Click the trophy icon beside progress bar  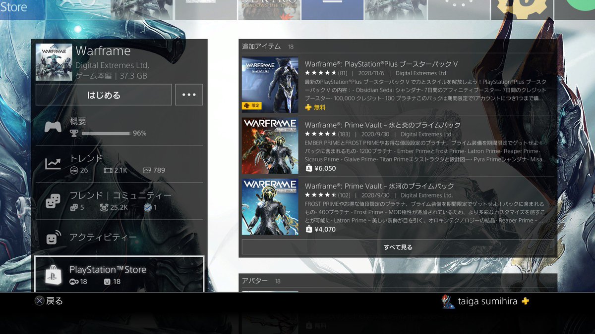point(73,133)
